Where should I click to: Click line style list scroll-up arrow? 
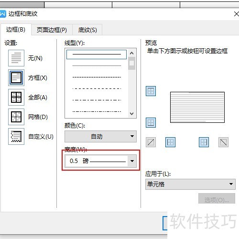click(131, 53)
